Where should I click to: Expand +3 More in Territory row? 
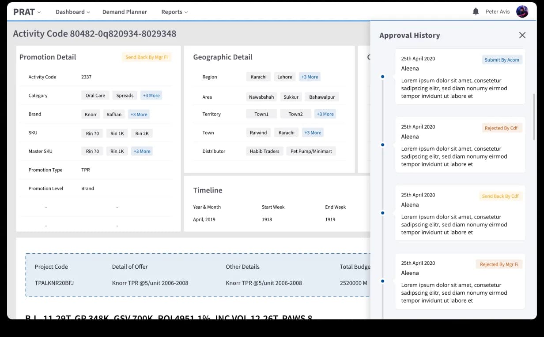point(325,114)
